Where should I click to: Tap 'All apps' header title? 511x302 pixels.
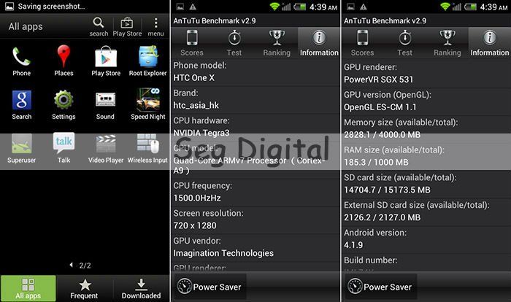point(26,26)
